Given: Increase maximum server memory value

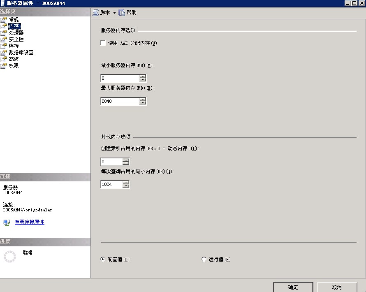Looking at the screenshot, I should [143, 99].
